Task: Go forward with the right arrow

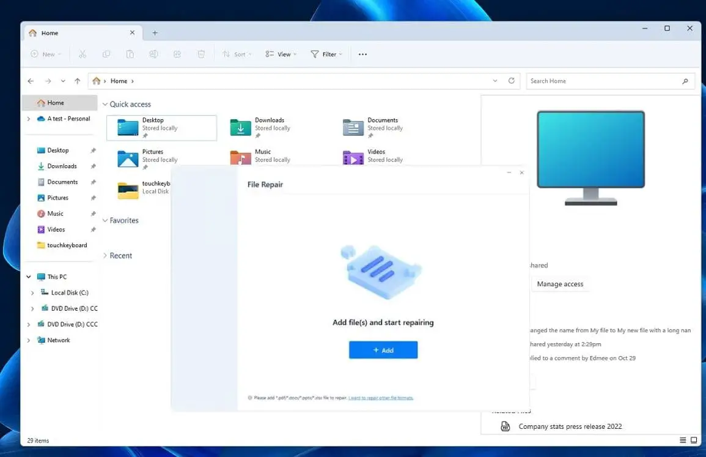Action: pos(48,81)
